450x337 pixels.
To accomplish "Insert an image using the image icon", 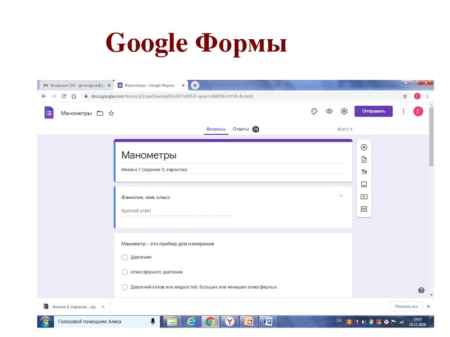I will 364,184.
